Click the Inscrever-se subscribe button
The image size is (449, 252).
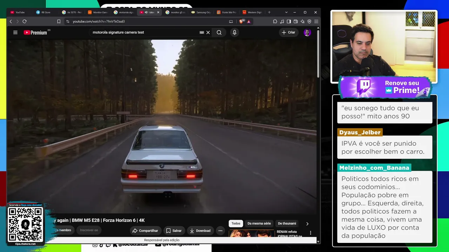coord(89,230)
